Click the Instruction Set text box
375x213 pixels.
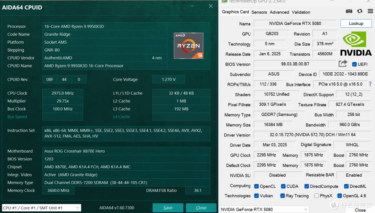[126, 133]
